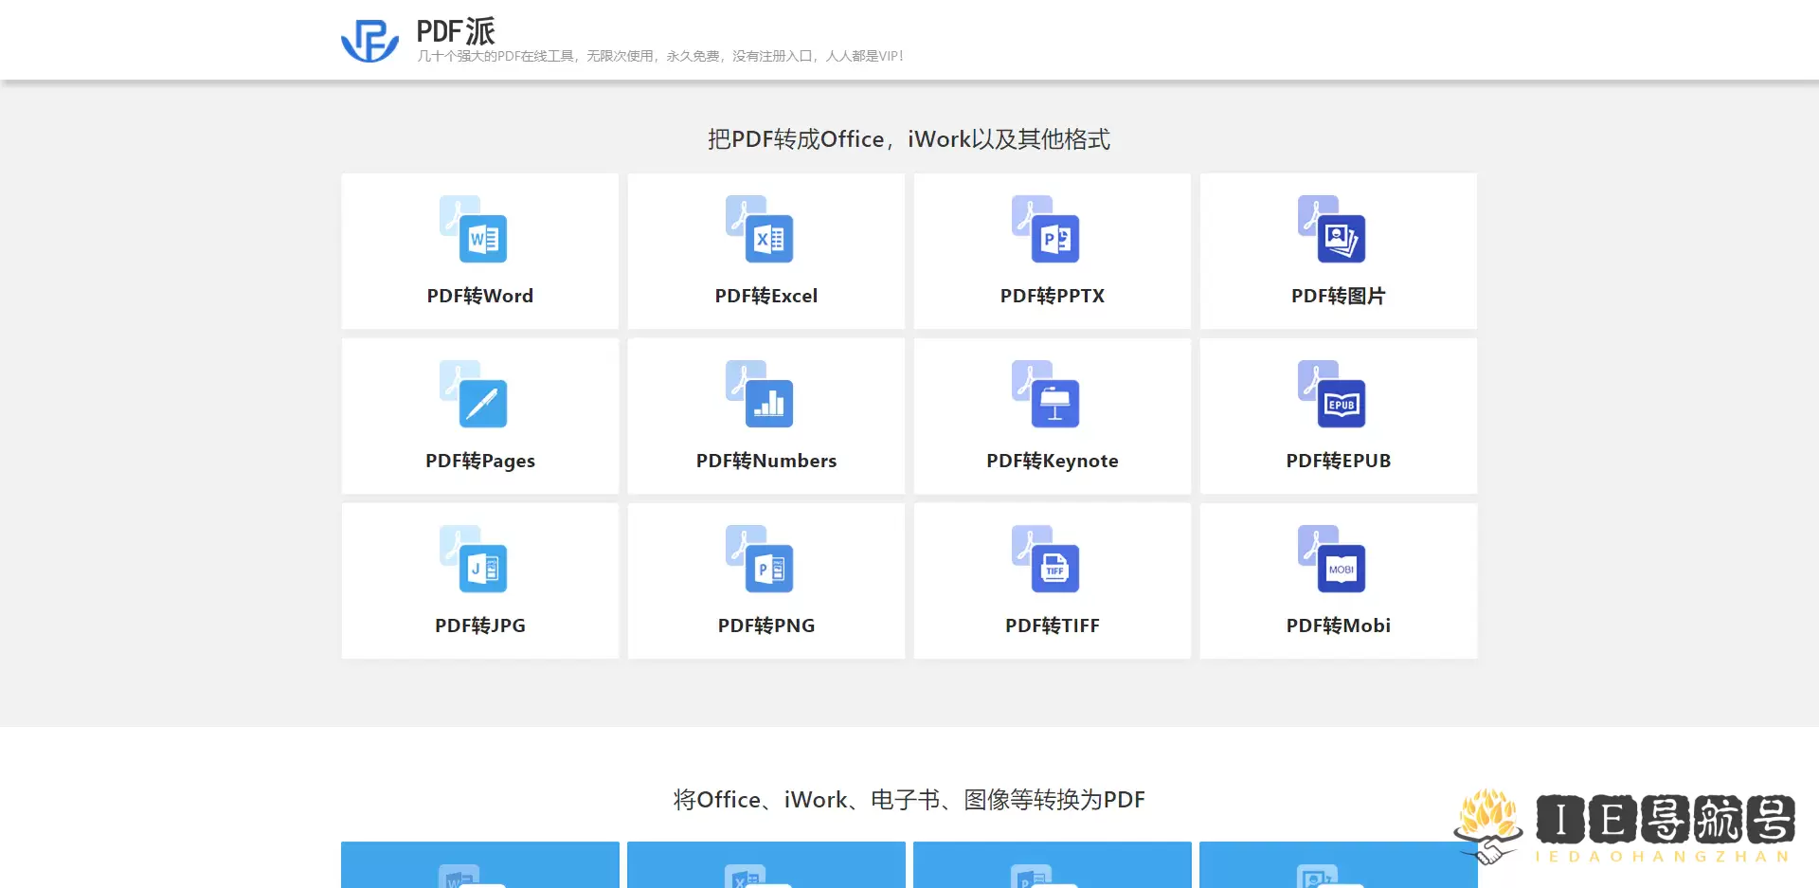
Task: Click the PDF转Keynote podium icon
Action: (1046, 393)
